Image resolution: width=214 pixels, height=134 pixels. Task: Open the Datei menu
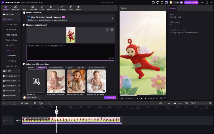tap(24, 2)
